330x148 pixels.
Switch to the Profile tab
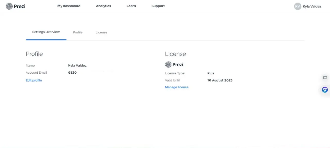tap(78, 32)
